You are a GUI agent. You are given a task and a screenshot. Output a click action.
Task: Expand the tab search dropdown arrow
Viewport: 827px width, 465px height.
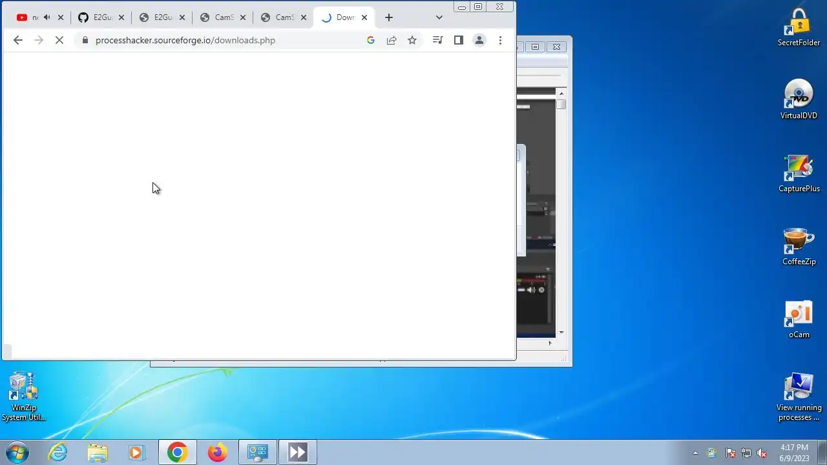click(x=439, y=17)
